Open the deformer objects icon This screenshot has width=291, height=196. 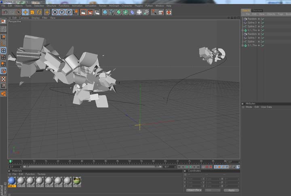pyautogui.click(x=132, y=12)
